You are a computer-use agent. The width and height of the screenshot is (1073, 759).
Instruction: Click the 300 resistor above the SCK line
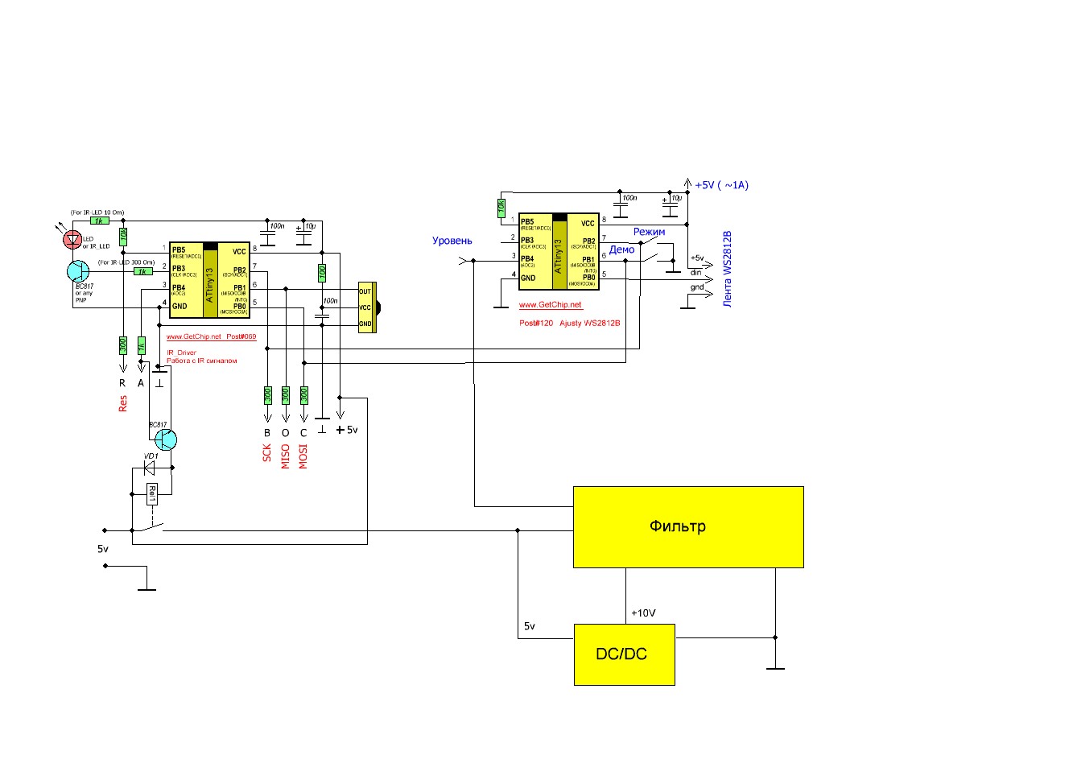pyautogui.click(x=267, y=395)
